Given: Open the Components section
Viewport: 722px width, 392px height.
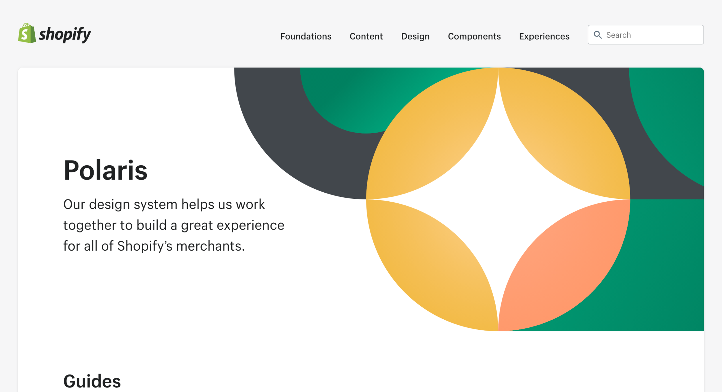Looking at the screenshot, I should pyautogui.click(x=474, y=36).
